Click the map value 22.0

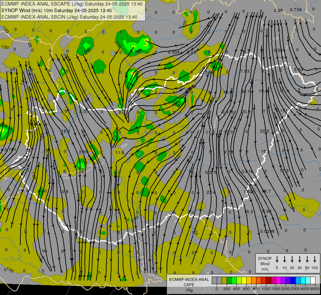pyautogui.click(x=265, y=131)
